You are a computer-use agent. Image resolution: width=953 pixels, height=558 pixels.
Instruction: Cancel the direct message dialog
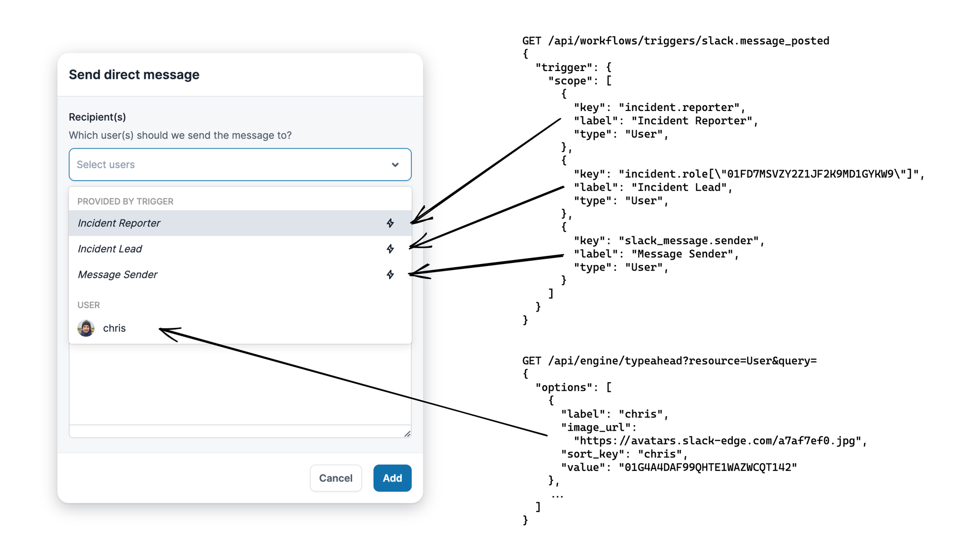[x=335, y=478]
